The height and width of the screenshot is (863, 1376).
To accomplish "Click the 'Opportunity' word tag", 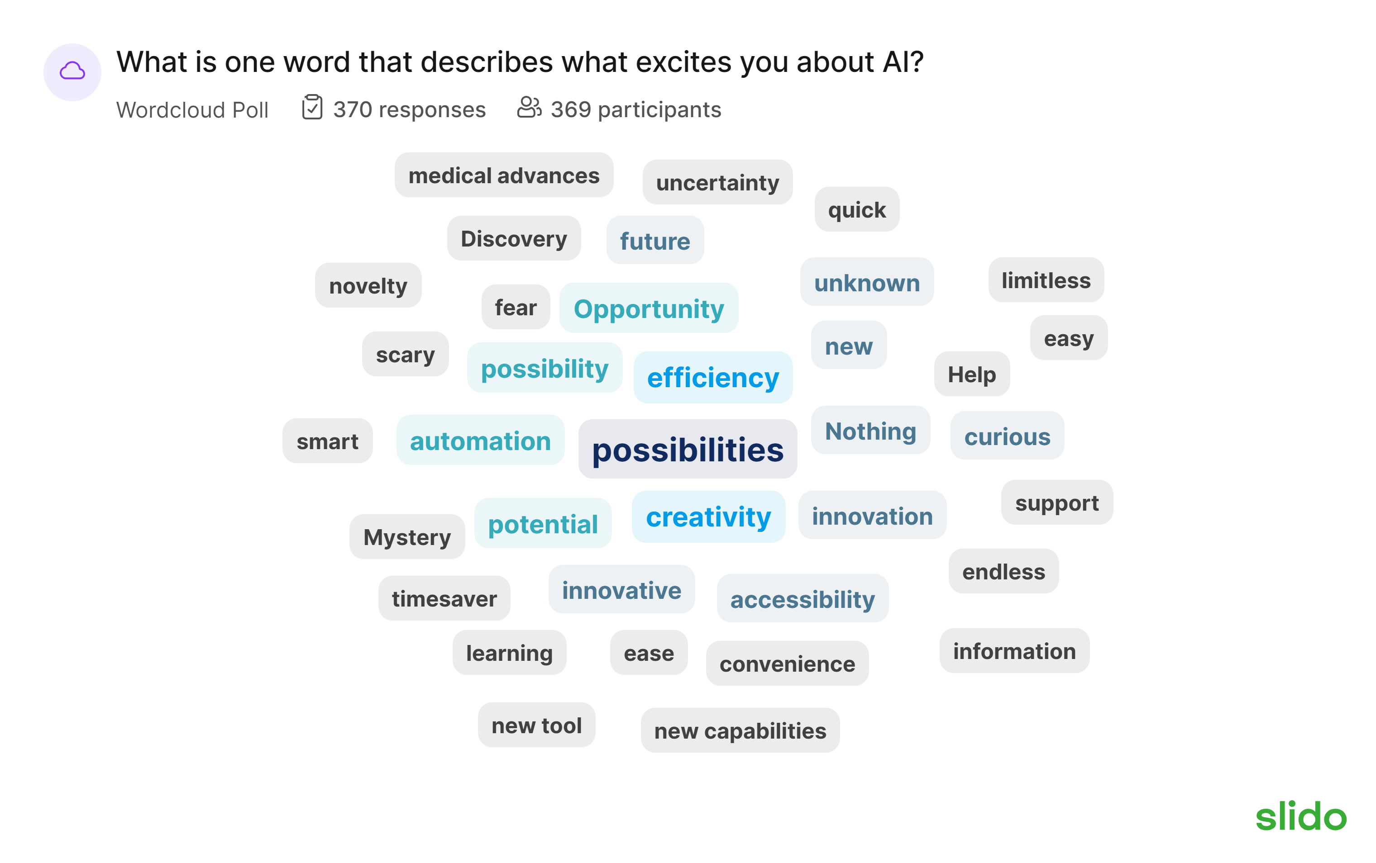I will (648, 308).
